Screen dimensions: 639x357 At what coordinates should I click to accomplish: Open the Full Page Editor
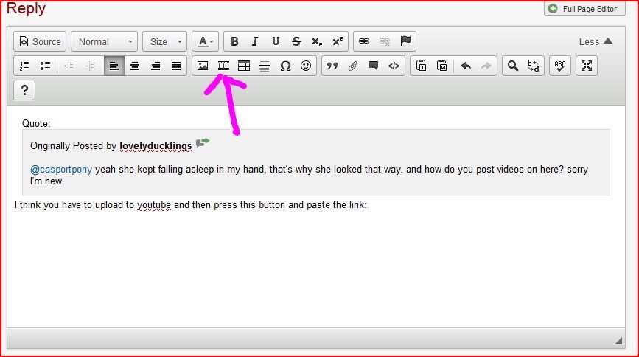[x=584, y=9]
